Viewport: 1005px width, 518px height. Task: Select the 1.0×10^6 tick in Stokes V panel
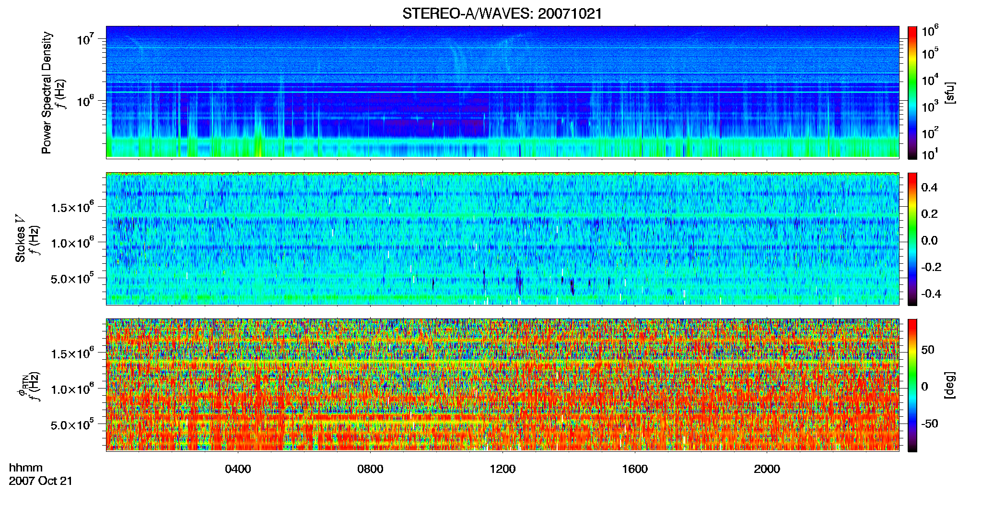click(72, 243)
